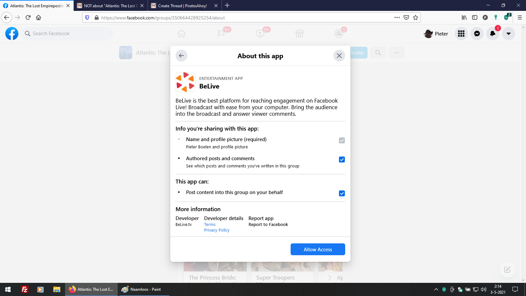Open Windows notification center

[515, 289]
